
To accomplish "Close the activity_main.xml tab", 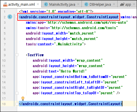I will [x=38, y=4].
